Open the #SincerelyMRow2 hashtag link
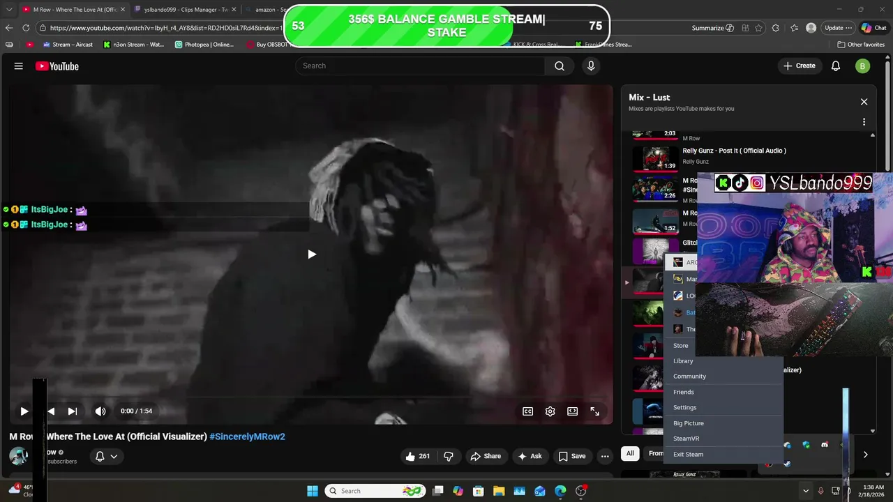 coord(248,436)
